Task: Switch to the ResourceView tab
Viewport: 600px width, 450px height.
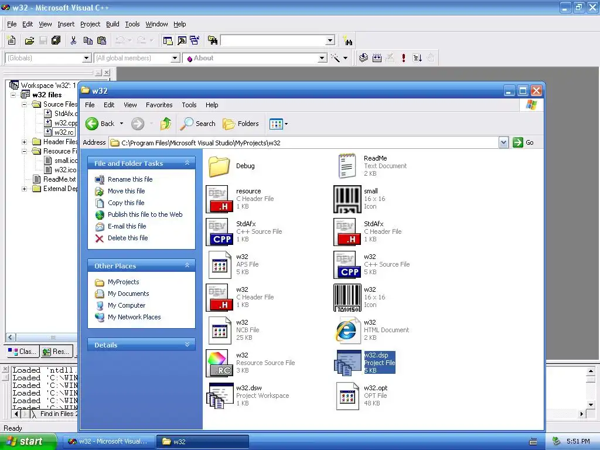Action: 57,352
